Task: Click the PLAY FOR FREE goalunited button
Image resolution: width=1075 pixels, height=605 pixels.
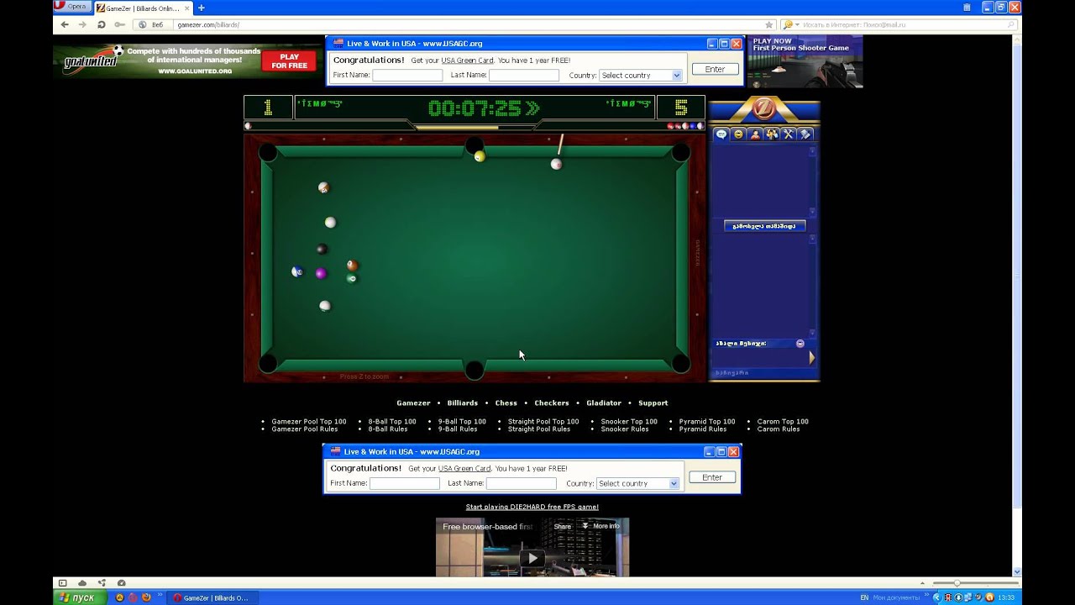Action: pyautogui.click(x=289, y=61)
